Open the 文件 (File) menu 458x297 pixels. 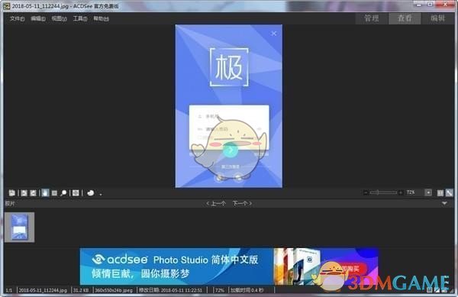pos(17,18)
